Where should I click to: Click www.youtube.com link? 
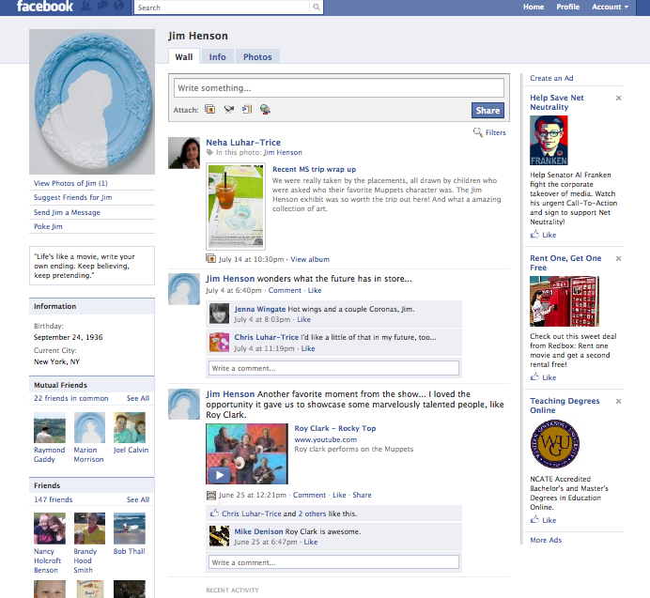click(325, 439)
